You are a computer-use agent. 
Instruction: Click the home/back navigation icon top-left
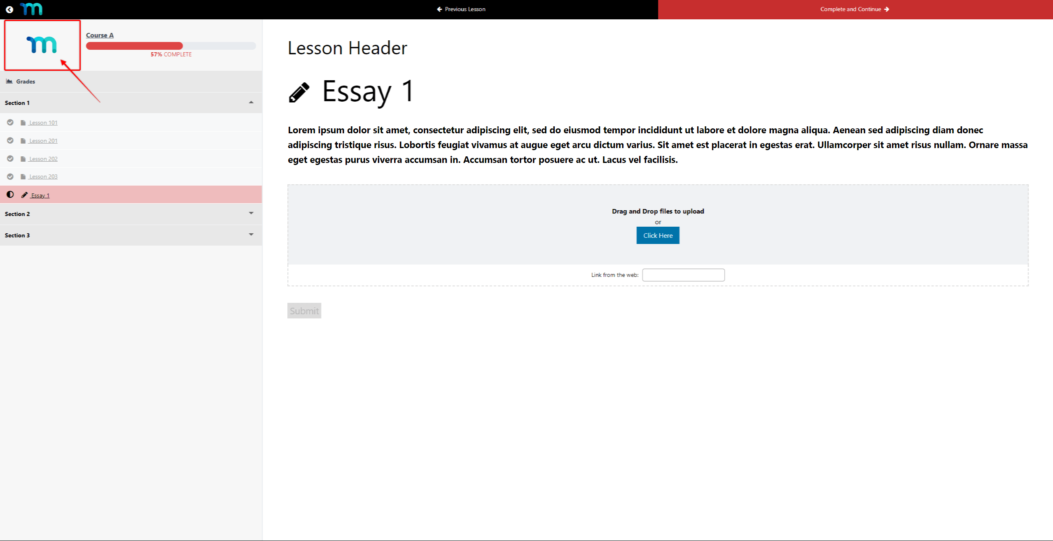[x=10, y=9]
